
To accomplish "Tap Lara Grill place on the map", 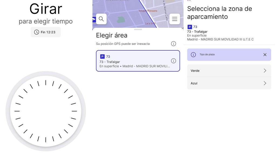I will pos(150,24).
